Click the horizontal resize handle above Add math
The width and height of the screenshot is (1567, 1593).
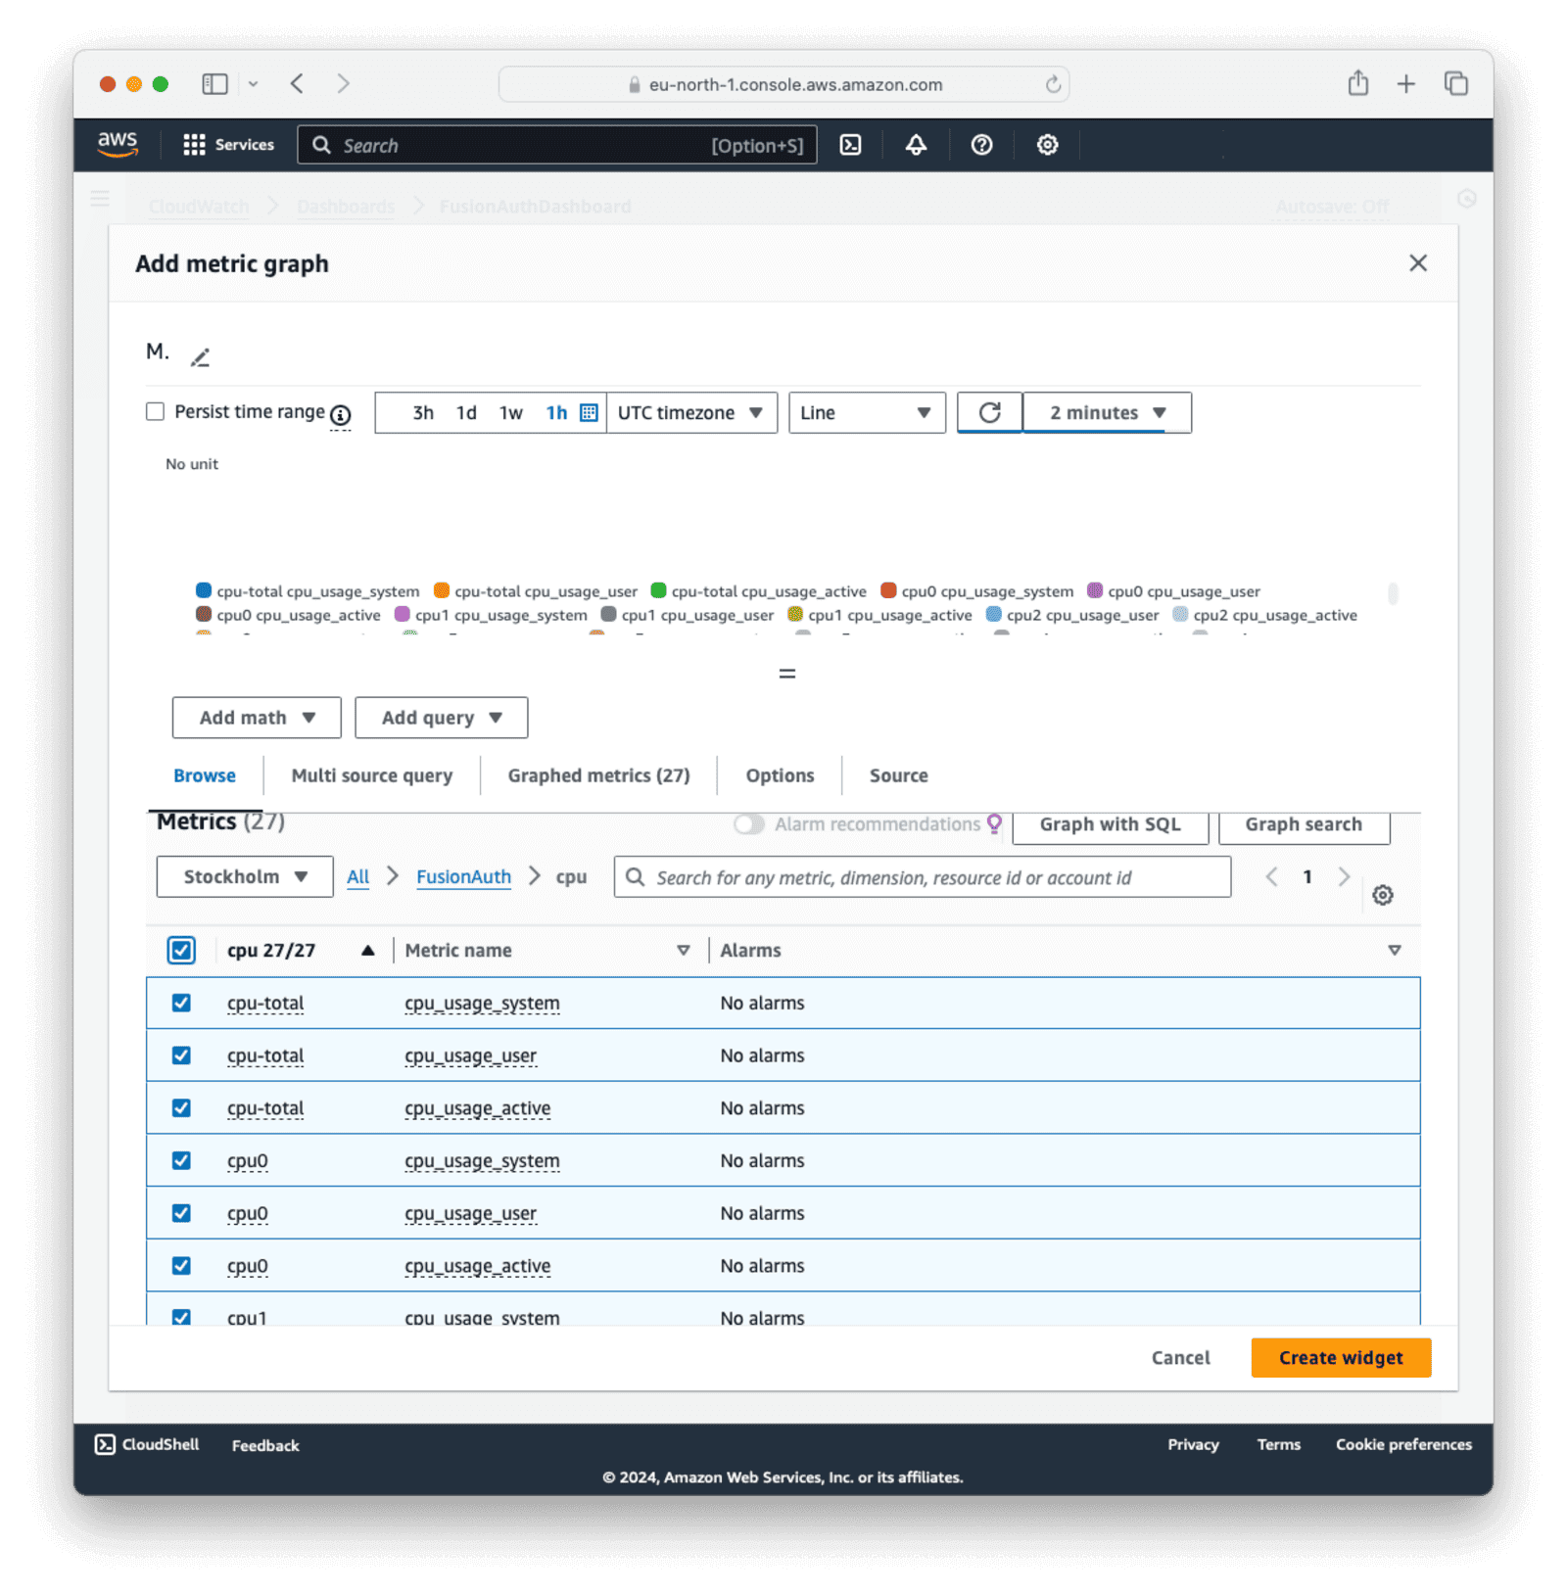(786, 674)
